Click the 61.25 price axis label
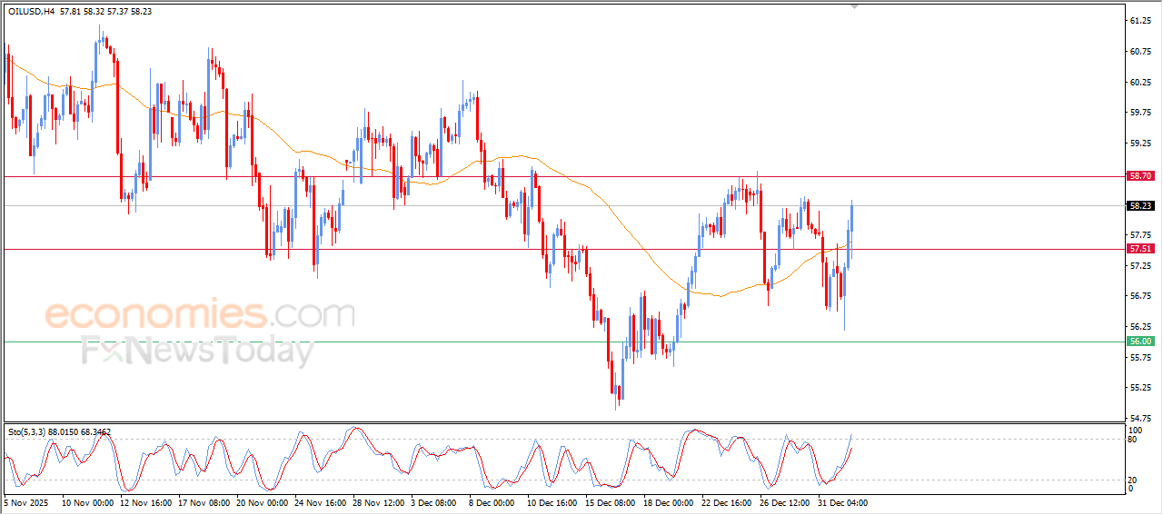 pos(1139,20)
